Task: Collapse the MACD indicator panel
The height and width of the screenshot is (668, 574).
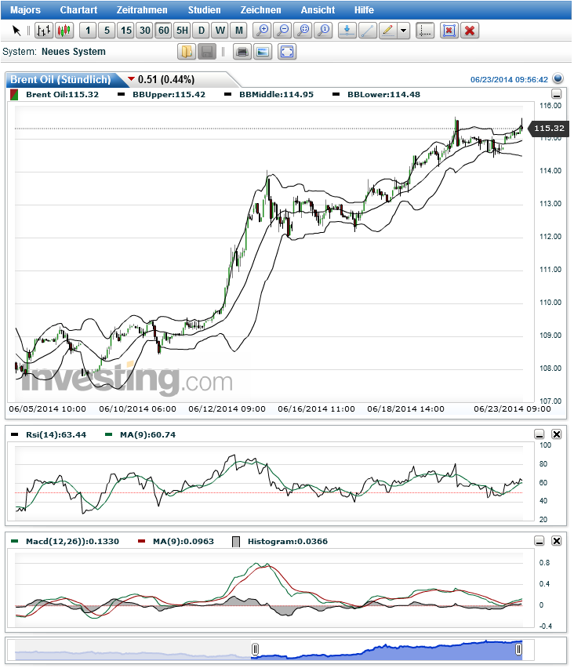Action: click(539, 541)
